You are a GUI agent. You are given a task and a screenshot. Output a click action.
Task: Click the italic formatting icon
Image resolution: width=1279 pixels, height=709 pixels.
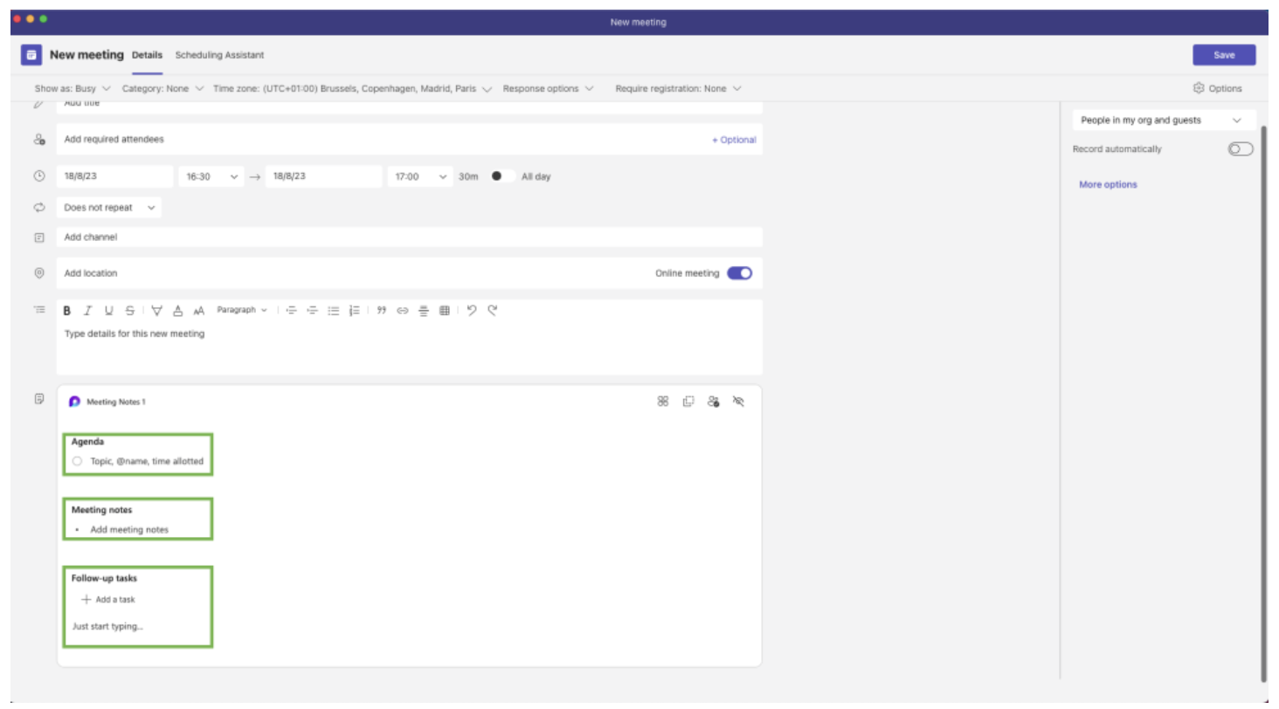[x=87, y=311]
